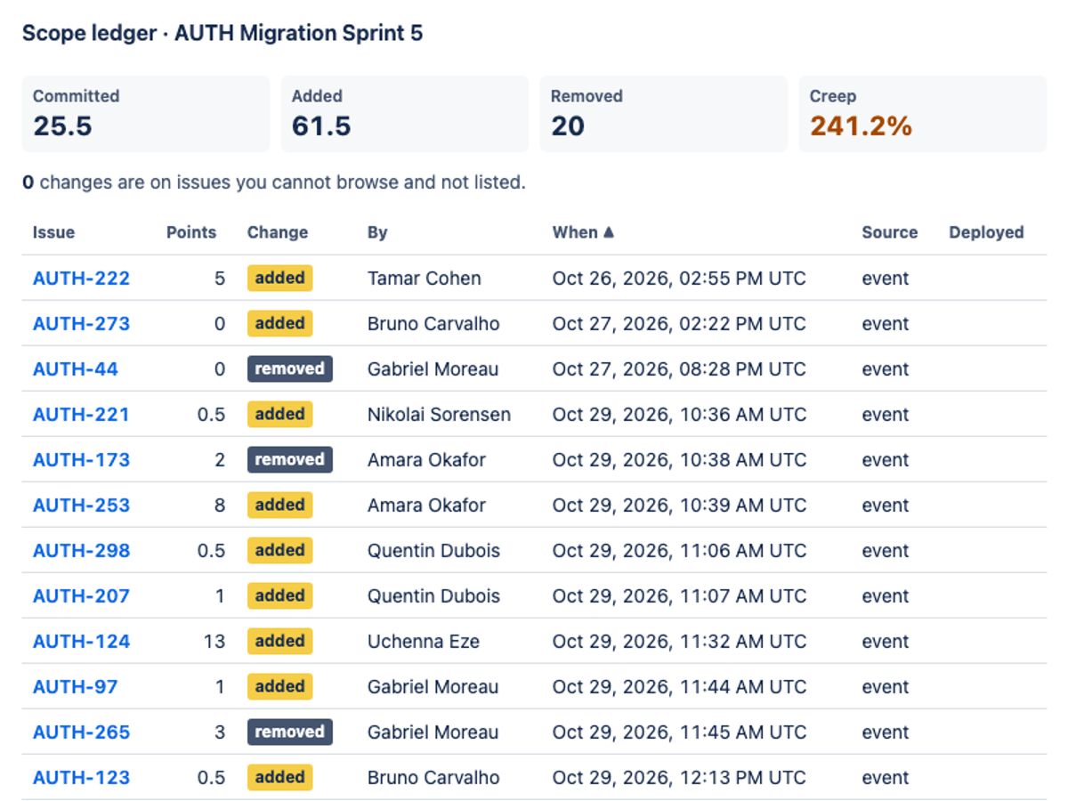Click Uchenna Eze in the By column
Image resolution: width=1068 pixels, height=801 pixels.
click(x=424, y=642)
